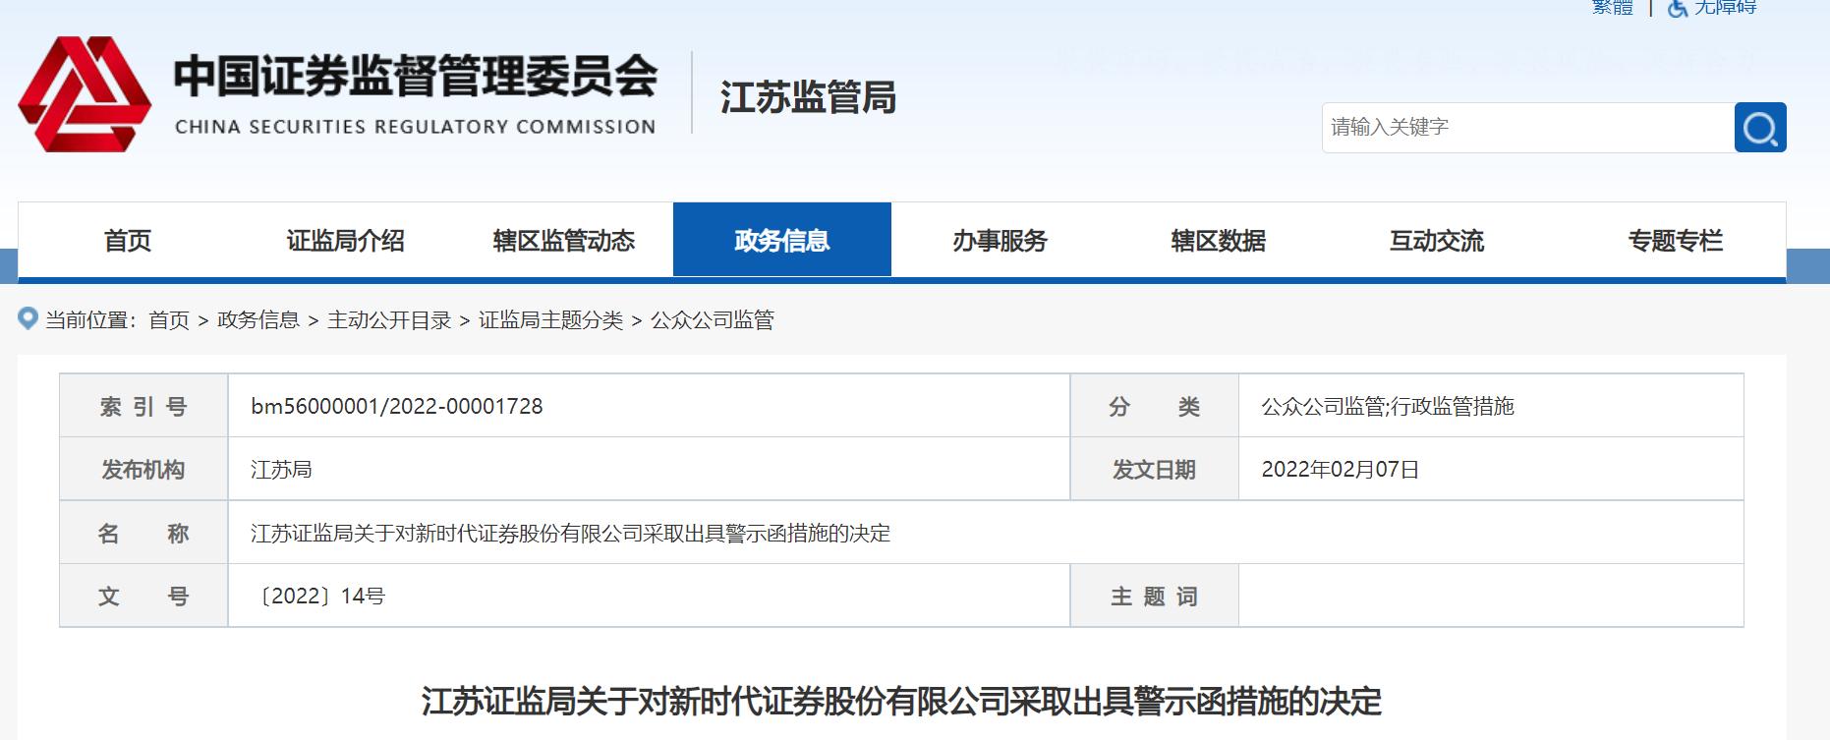Click the 中国证券监督管理委员会 title text
Viewport: 1830px width, 740px height.
(415, 77)
